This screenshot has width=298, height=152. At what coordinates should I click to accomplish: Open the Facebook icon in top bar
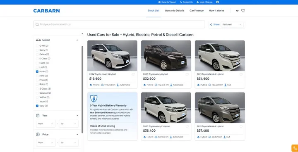tap(217, 2)
